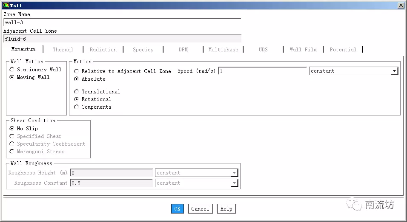This screenshot has height=222, width=407.
Task: Switch to the Potential tab
Action: point(343,49)
